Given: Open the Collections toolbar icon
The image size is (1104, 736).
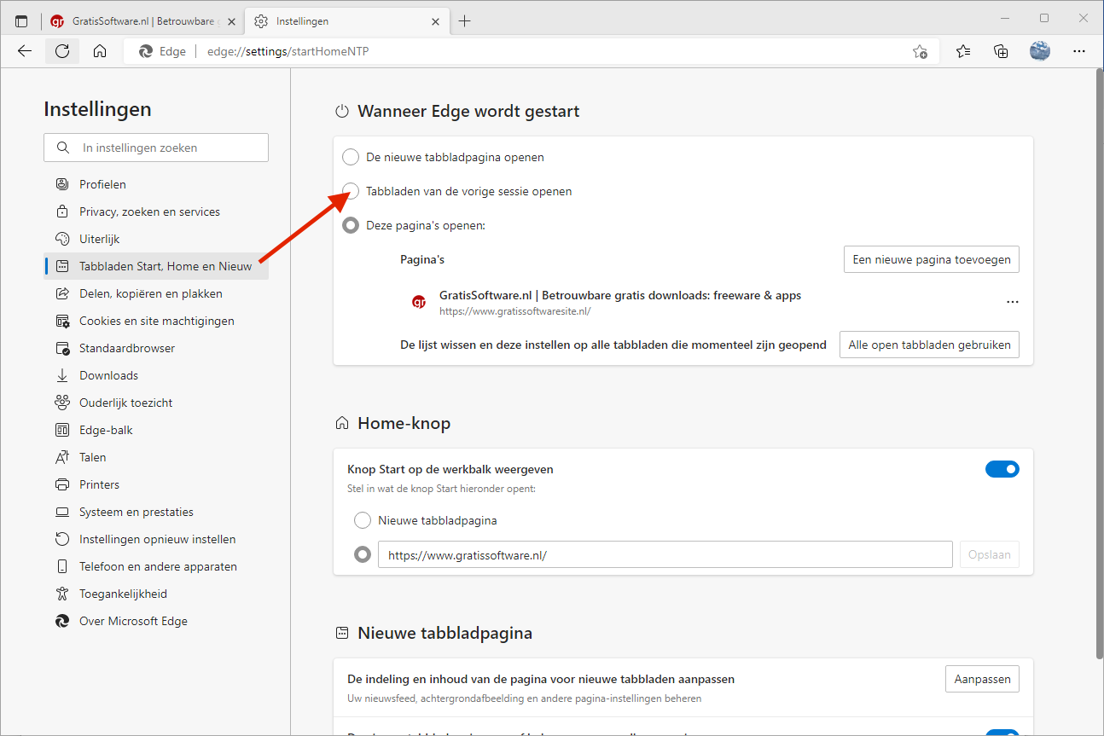Looking at the screenshot, I should click(1002, 51).
